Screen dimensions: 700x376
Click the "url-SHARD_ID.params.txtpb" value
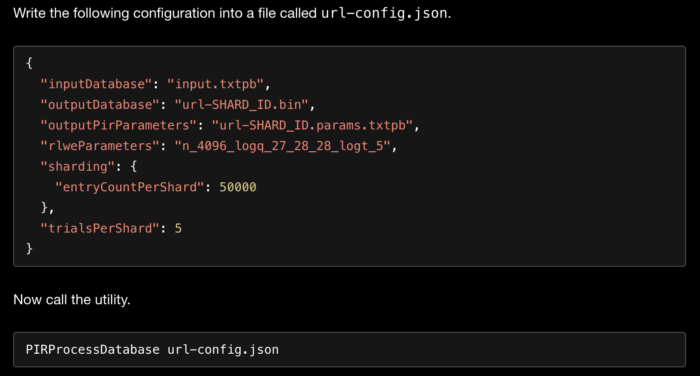[312, 125]
